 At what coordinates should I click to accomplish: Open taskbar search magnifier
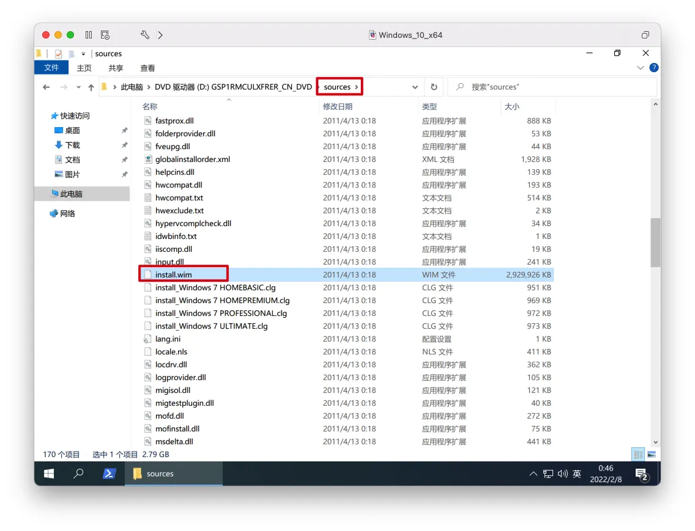click(78, 474)
